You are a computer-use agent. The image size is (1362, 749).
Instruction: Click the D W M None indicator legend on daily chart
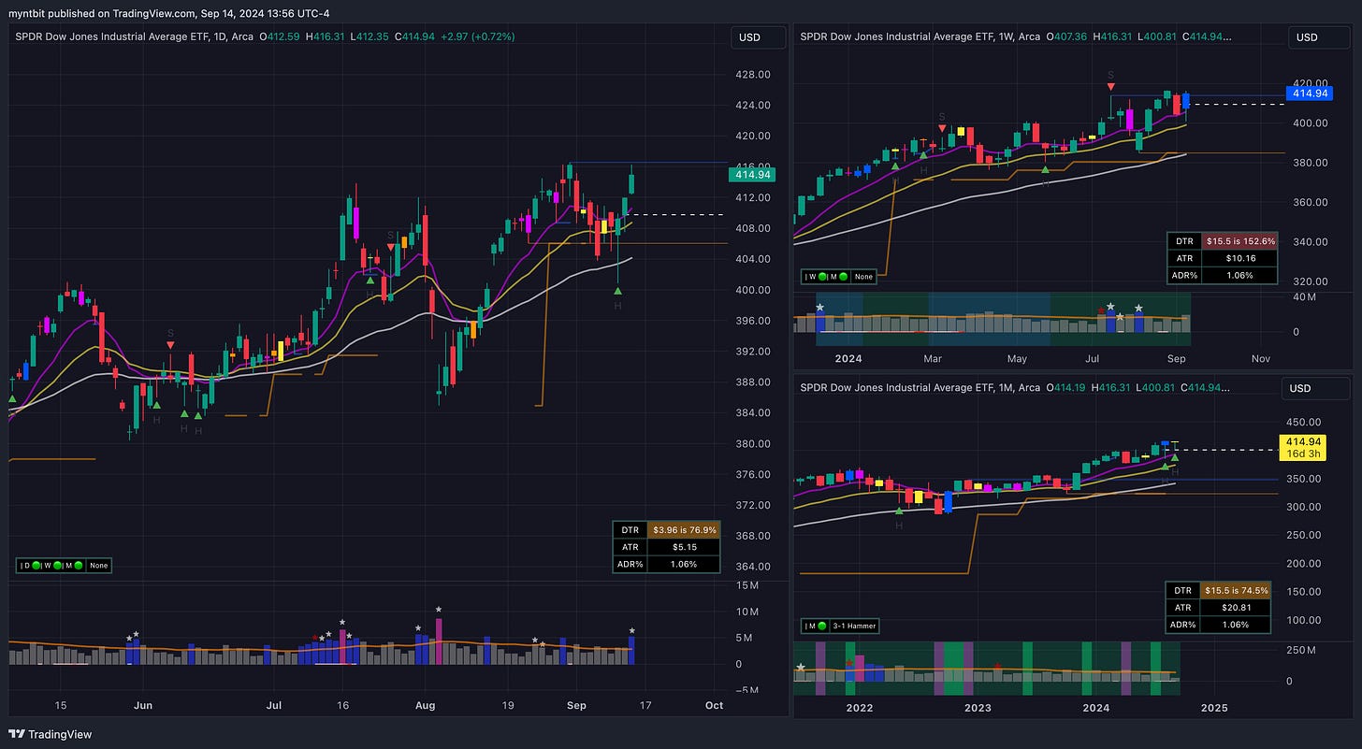[x=64, y=565]
